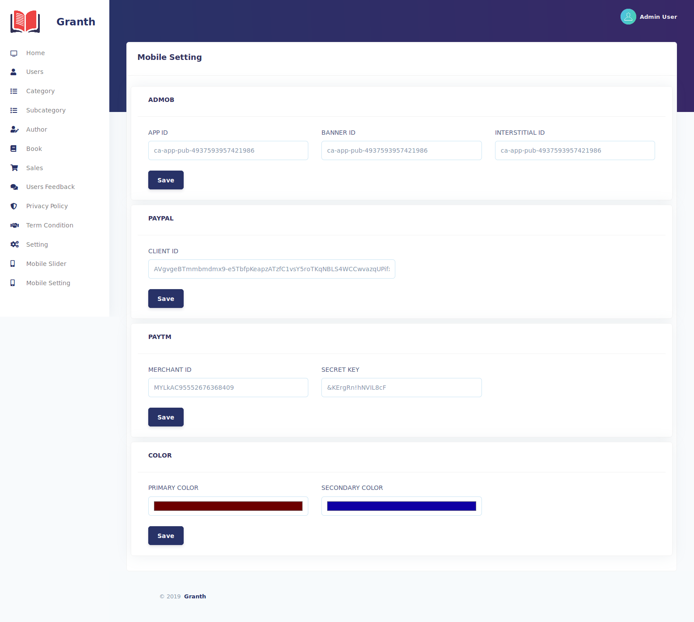Focus the PayPal Client ID field

[271, 269]
